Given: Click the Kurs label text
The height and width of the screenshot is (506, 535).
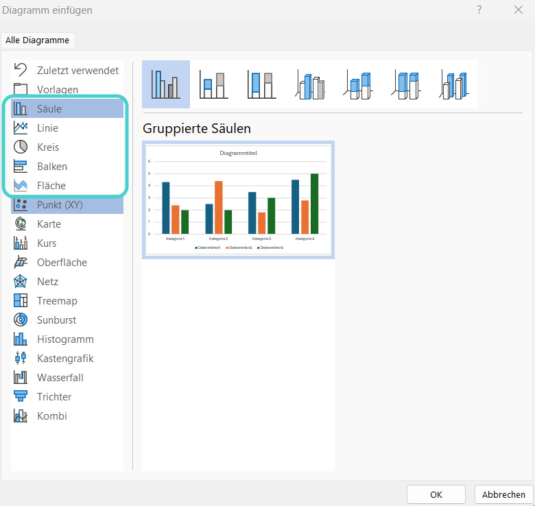Looking at the screenshot, I should (47, 243).
